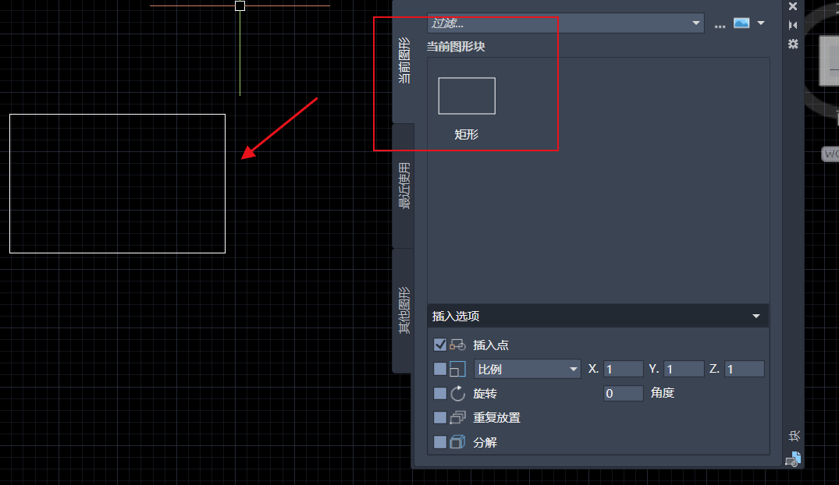Open palette properties gear icon

[793, 44]
